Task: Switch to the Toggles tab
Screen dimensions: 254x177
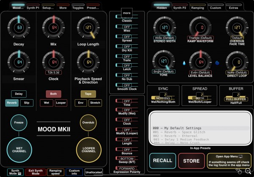Action: tap(78, 7)
